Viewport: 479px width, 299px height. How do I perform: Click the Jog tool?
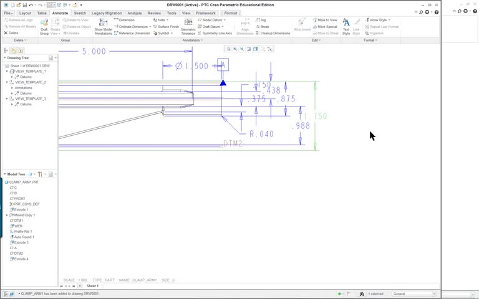(x=261, y=20)
